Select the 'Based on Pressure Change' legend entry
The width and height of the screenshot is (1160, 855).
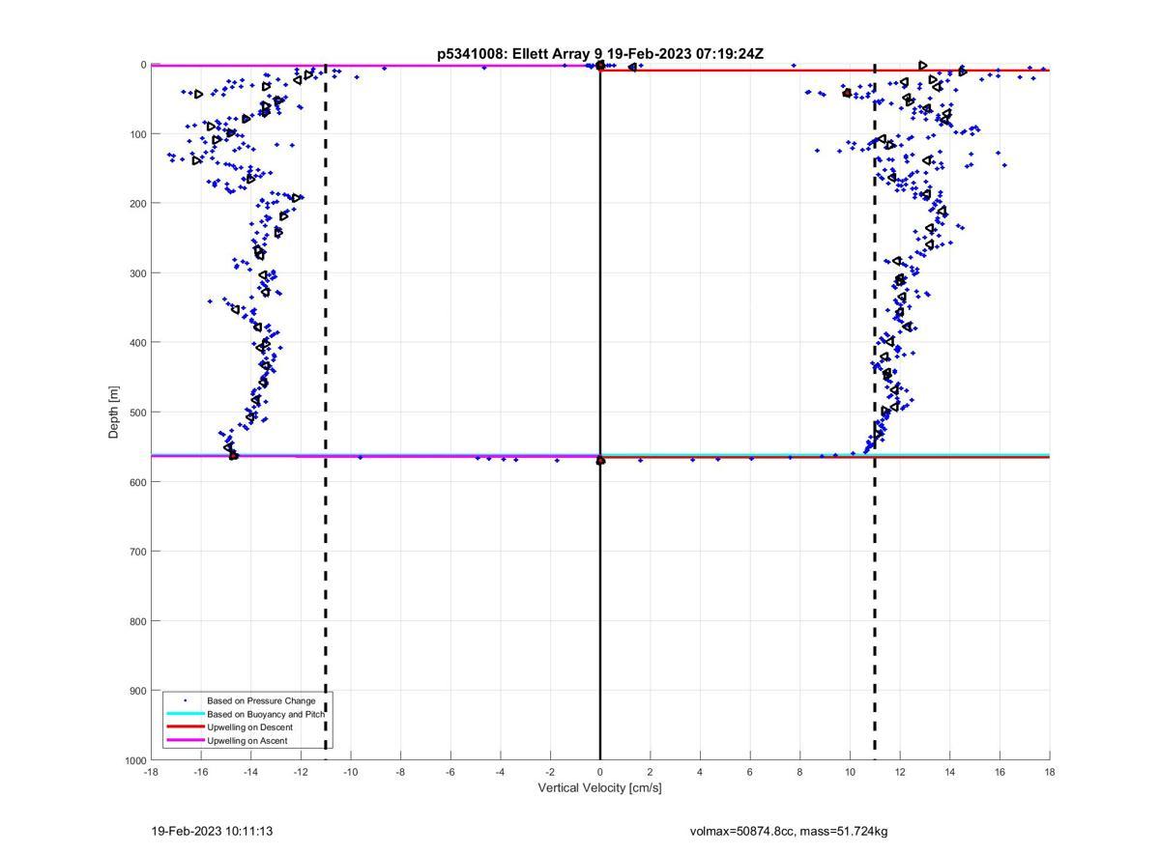(261, 700)
